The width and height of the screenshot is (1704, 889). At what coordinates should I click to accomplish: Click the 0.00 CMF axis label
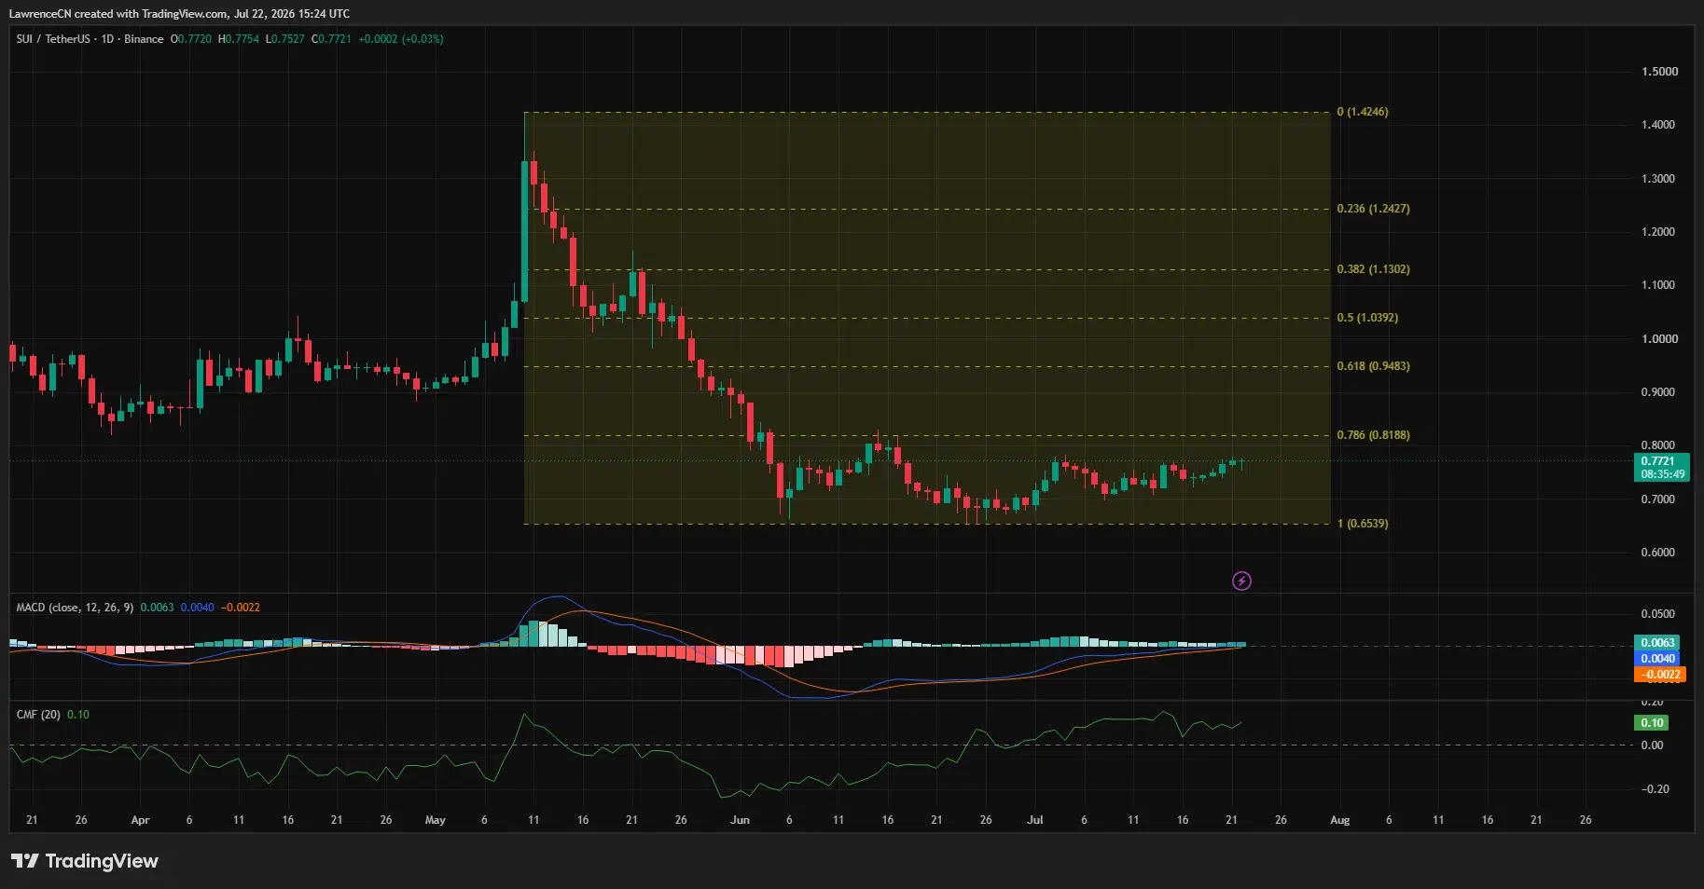1652,745
